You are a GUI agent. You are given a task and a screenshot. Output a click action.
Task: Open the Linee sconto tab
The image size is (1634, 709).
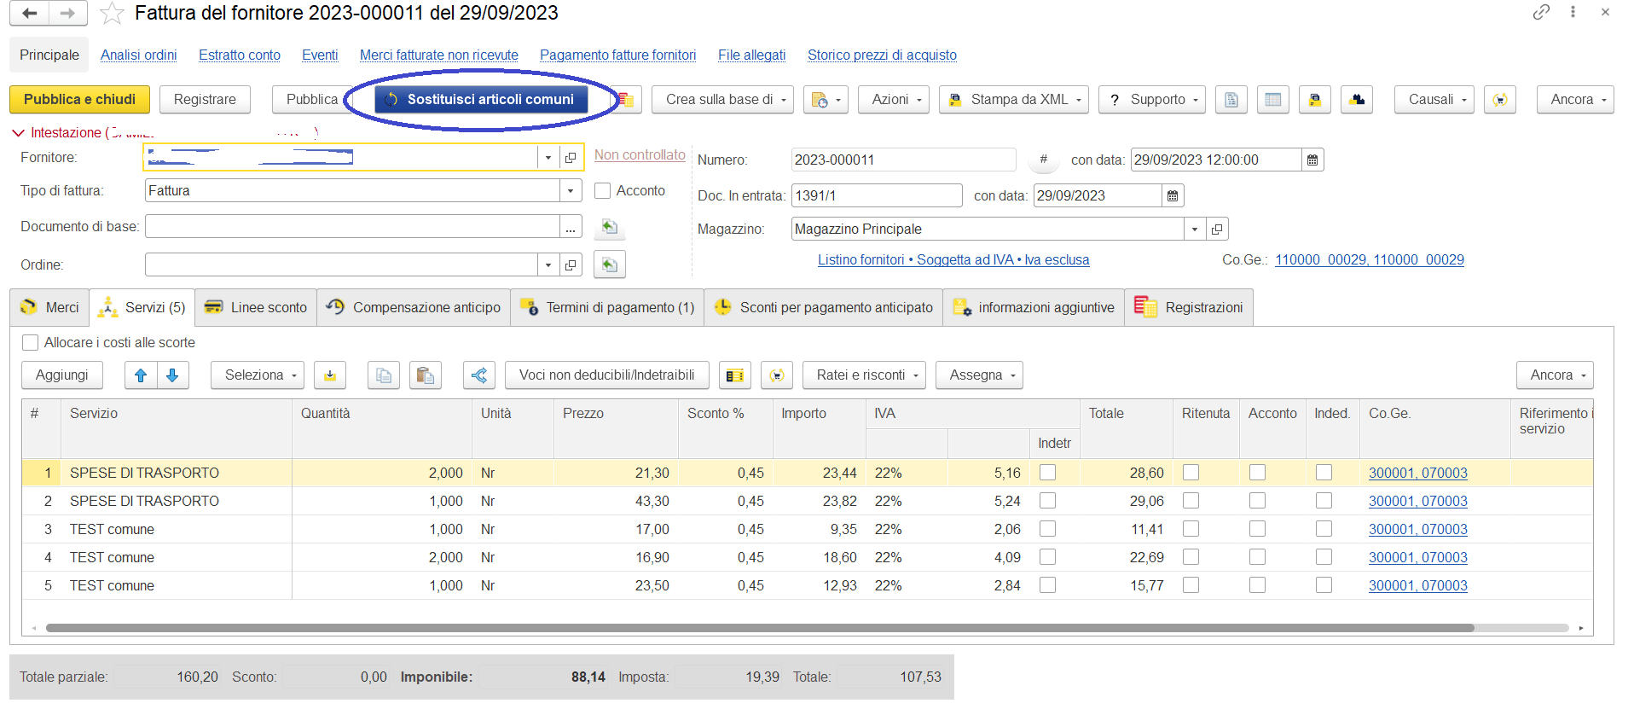pos(256,308)
